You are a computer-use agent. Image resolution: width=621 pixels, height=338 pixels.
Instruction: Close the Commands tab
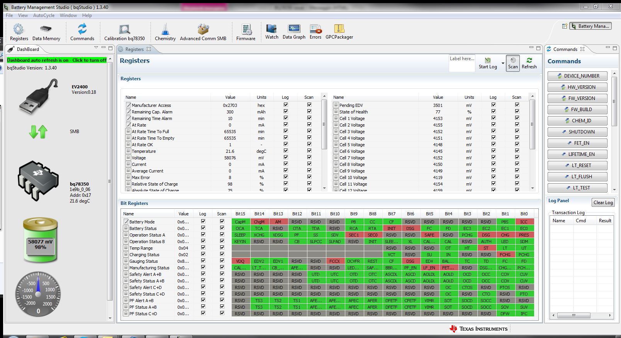(x=582, y=49)
